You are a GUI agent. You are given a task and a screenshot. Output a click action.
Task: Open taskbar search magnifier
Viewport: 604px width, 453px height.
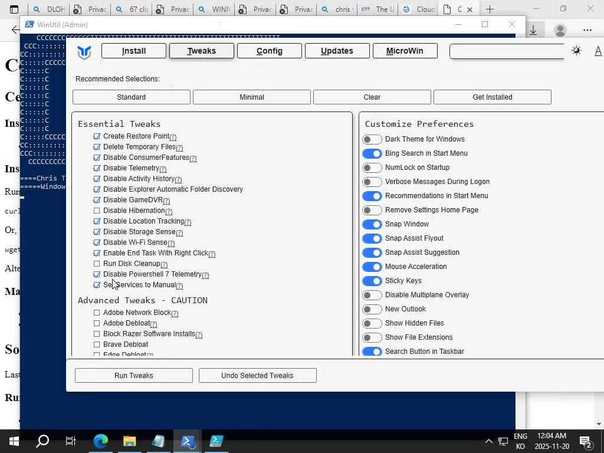tap(42, 441)
